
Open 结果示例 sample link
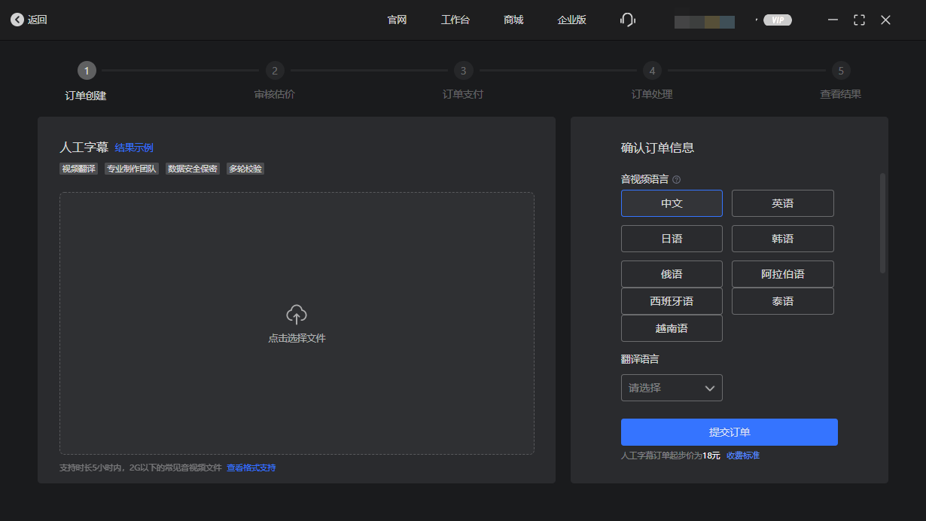click(134, 148)
